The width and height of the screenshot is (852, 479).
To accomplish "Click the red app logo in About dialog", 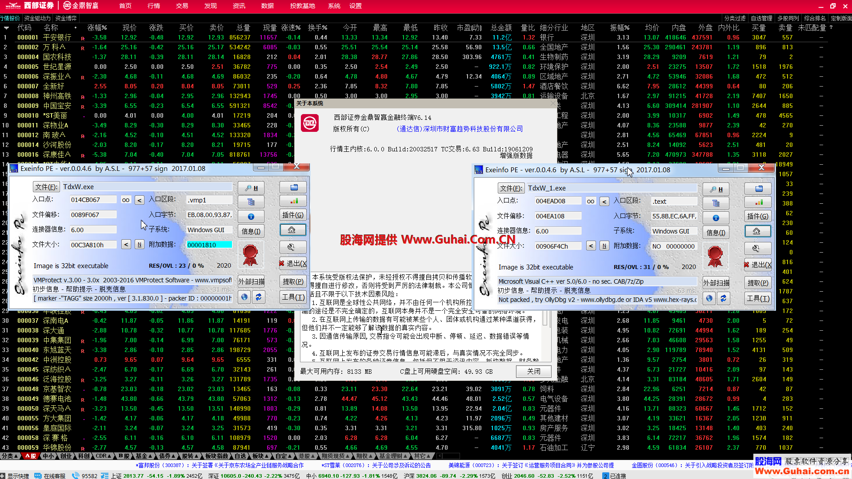I will (310, 123).
